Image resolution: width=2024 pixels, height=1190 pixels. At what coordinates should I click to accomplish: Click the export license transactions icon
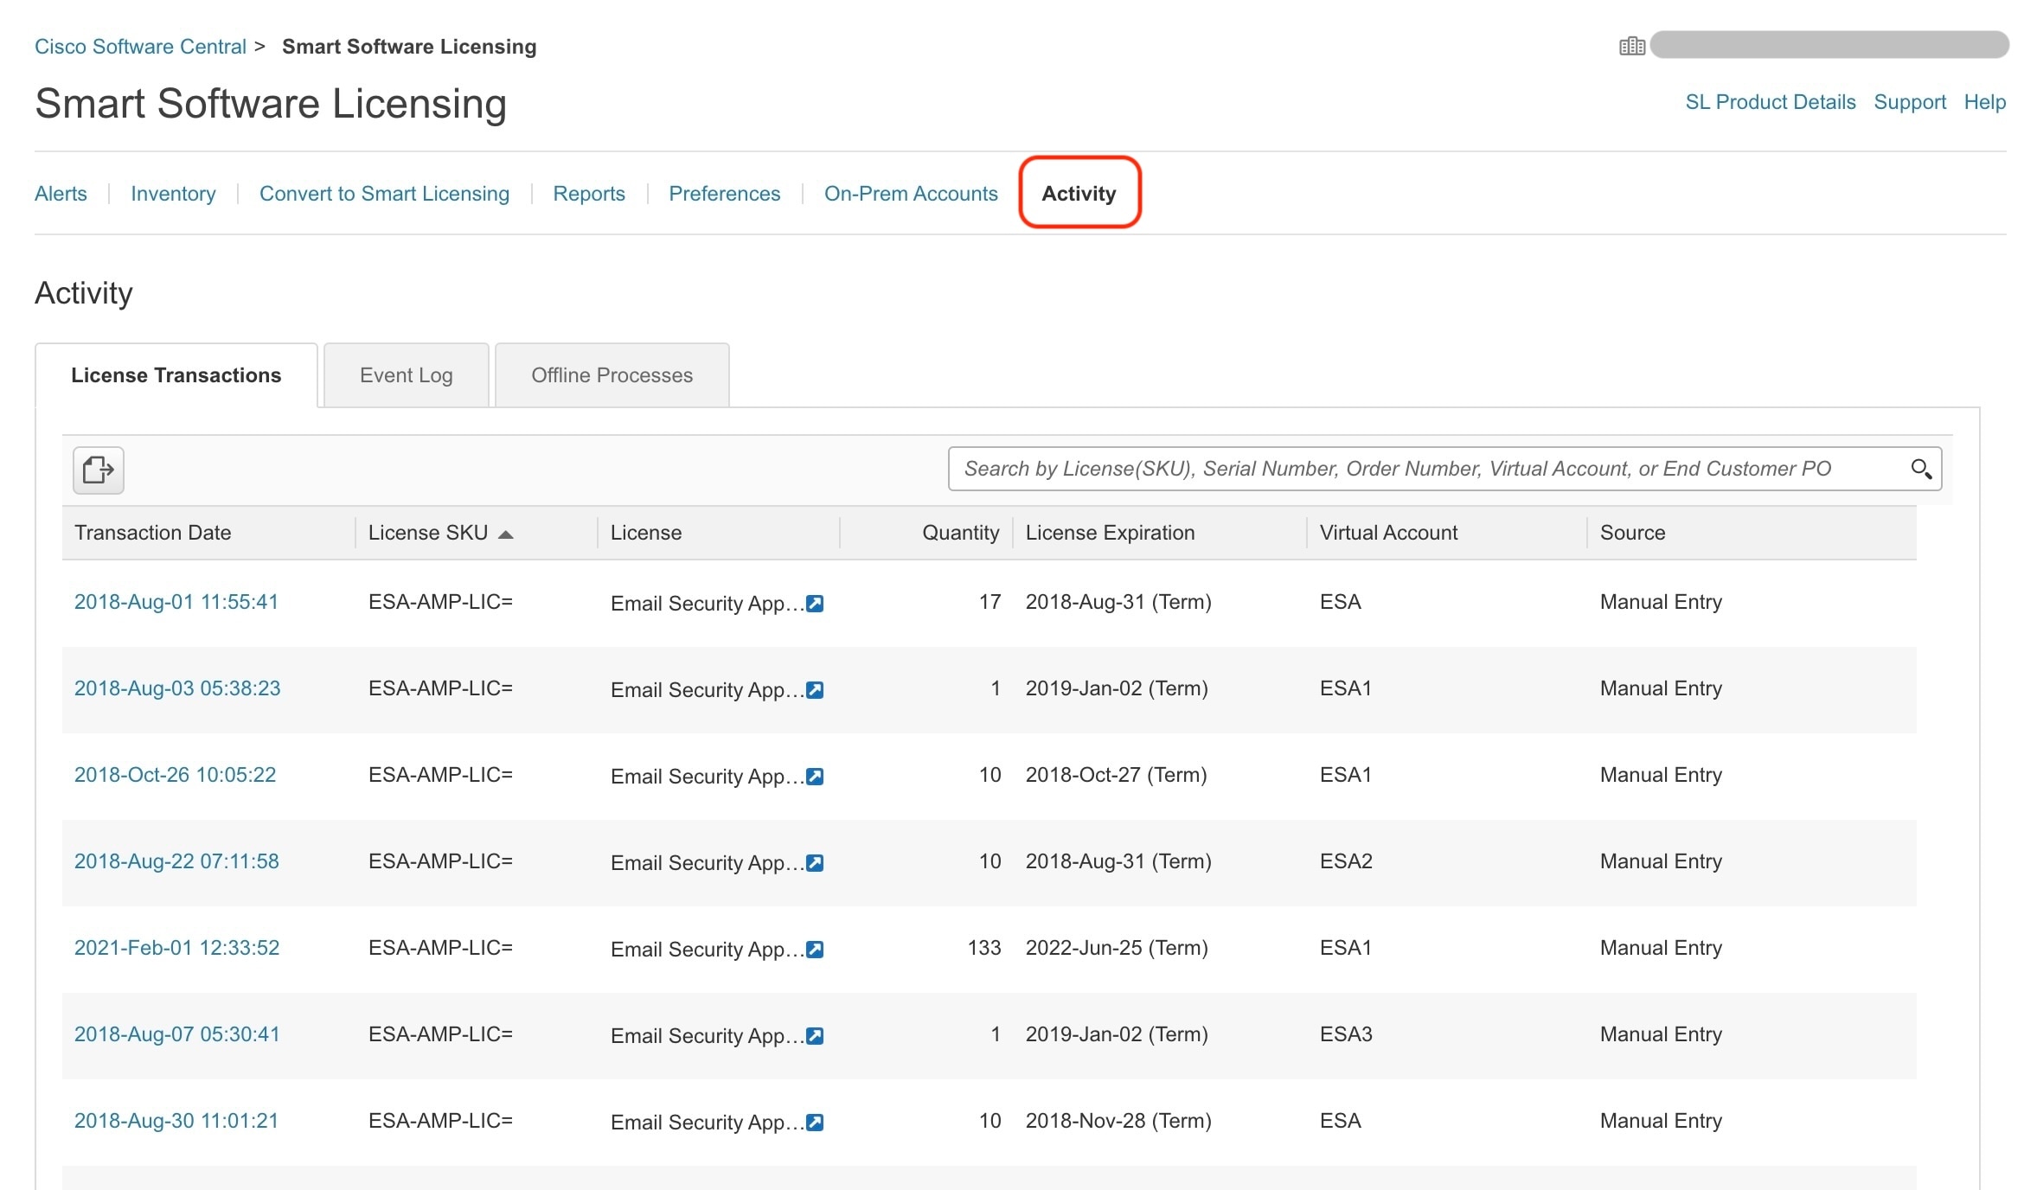coord(98,470)
